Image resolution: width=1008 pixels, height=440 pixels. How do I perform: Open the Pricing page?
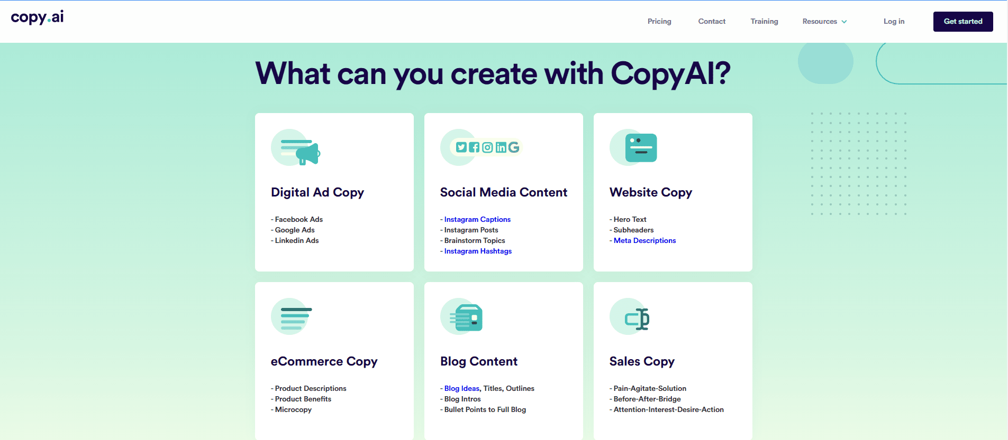[x=659, y=22]
